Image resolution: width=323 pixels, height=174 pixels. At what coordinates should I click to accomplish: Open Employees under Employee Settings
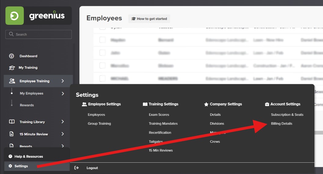(96, 115)
